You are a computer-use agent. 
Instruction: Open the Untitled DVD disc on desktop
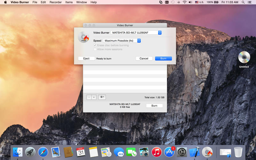[x=244, y=58]
